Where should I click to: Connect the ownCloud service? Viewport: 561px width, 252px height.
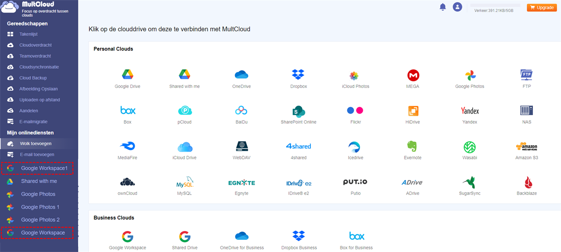[x=128, y=182]
